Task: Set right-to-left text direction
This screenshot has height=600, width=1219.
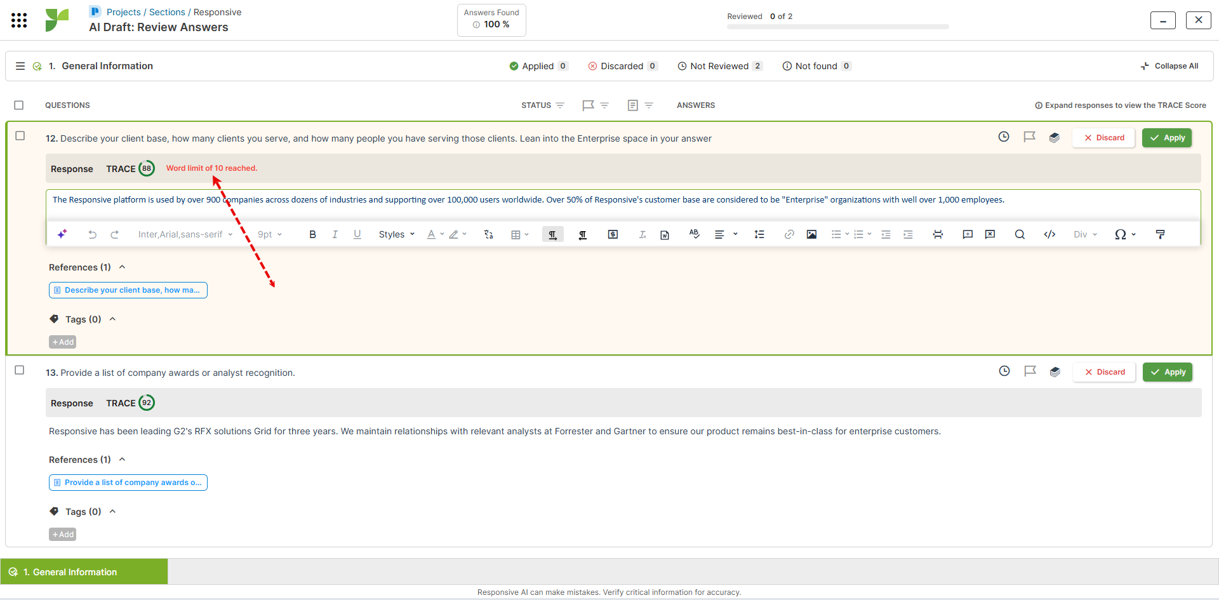Action: 582,234
